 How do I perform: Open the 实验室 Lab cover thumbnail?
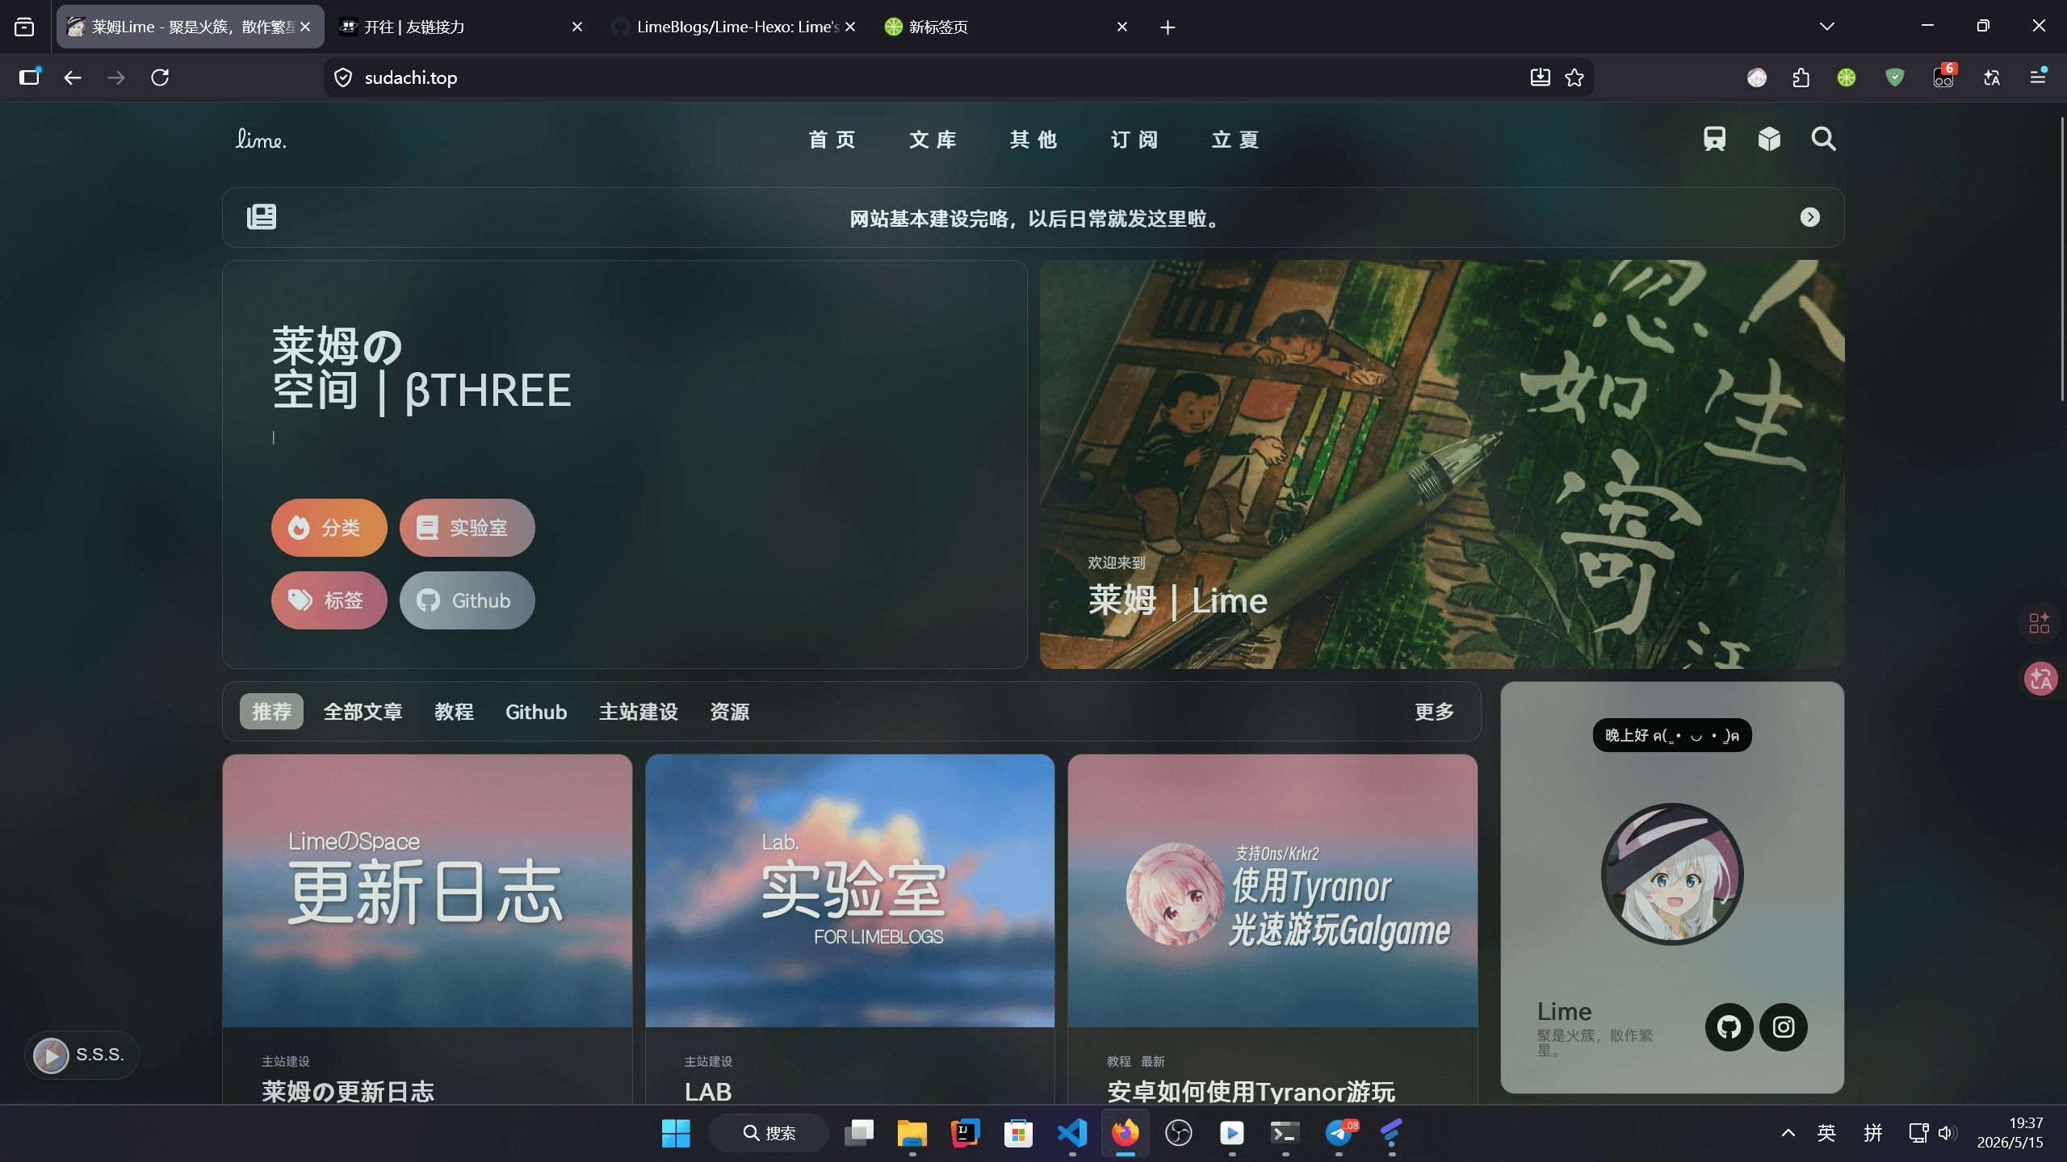[x=850, y=891]
